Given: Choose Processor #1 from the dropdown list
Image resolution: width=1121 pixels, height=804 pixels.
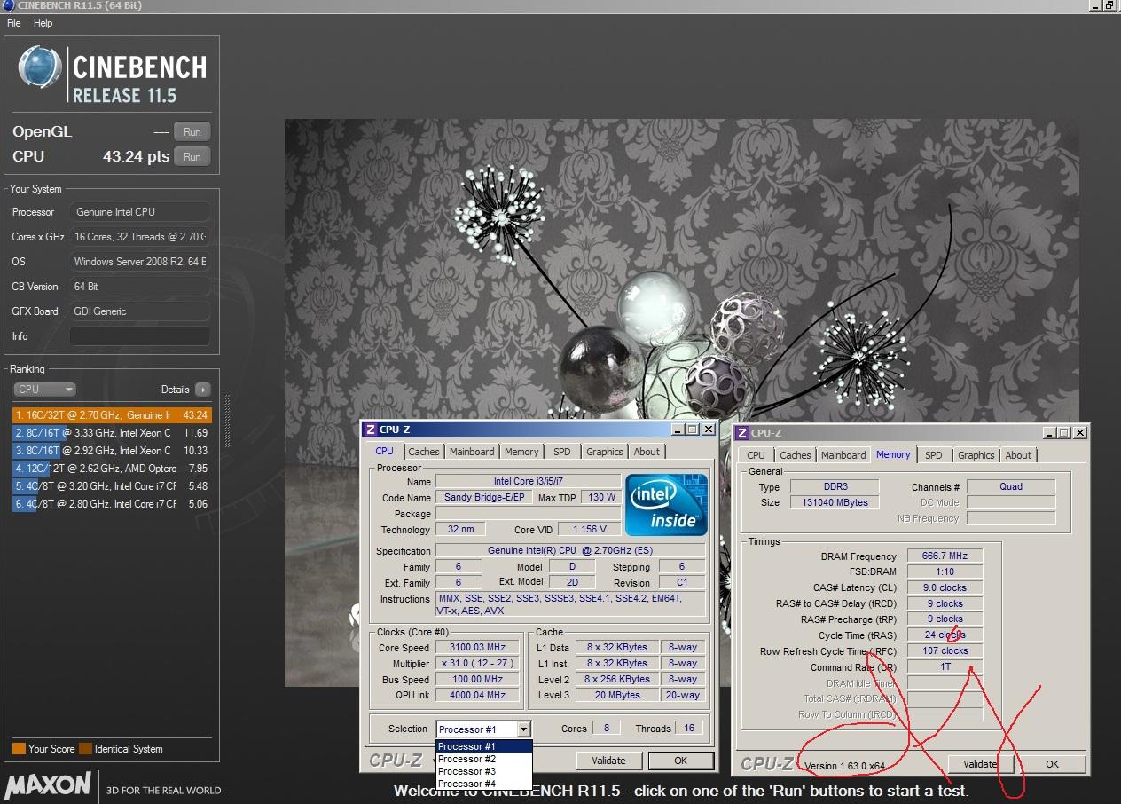Looking at the screenshot, I should click(484, 746).
